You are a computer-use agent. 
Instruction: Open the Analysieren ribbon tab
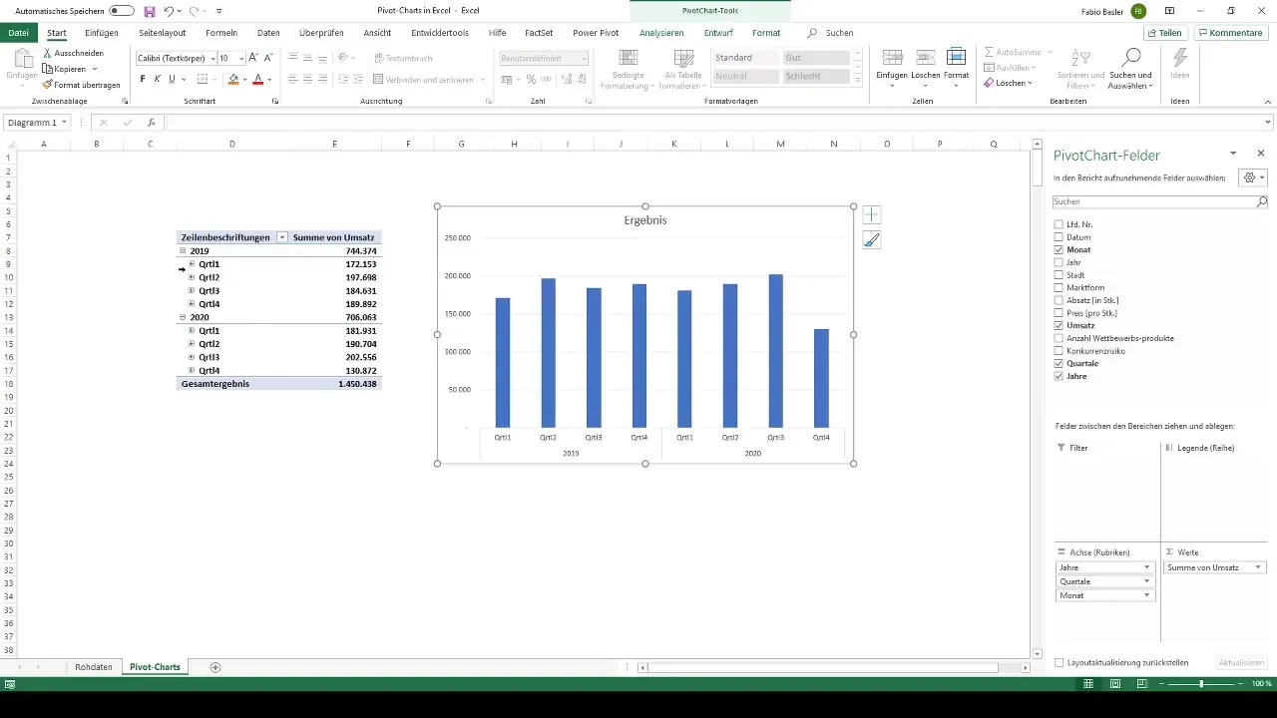point(661,33)
